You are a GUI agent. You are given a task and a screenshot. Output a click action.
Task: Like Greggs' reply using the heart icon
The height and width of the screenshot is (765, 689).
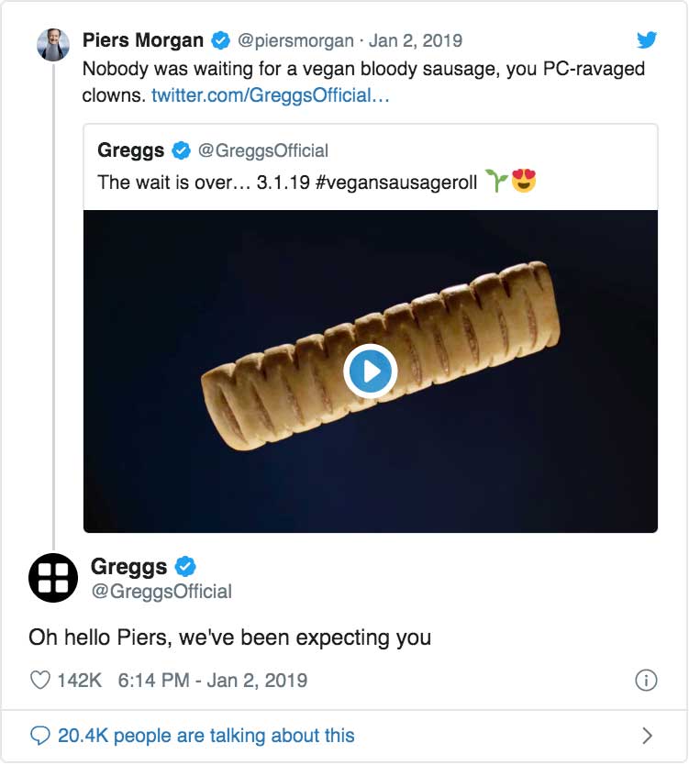[42, 680]
